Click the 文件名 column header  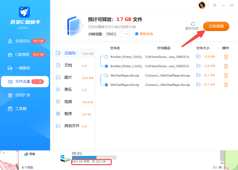(115, 48)
